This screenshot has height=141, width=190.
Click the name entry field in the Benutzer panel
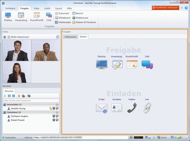[x=31, y=101]
